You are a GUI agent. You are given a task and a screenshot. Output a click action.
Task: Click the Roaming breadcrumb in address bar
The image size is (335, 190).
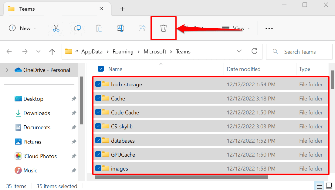pos(123,52)
